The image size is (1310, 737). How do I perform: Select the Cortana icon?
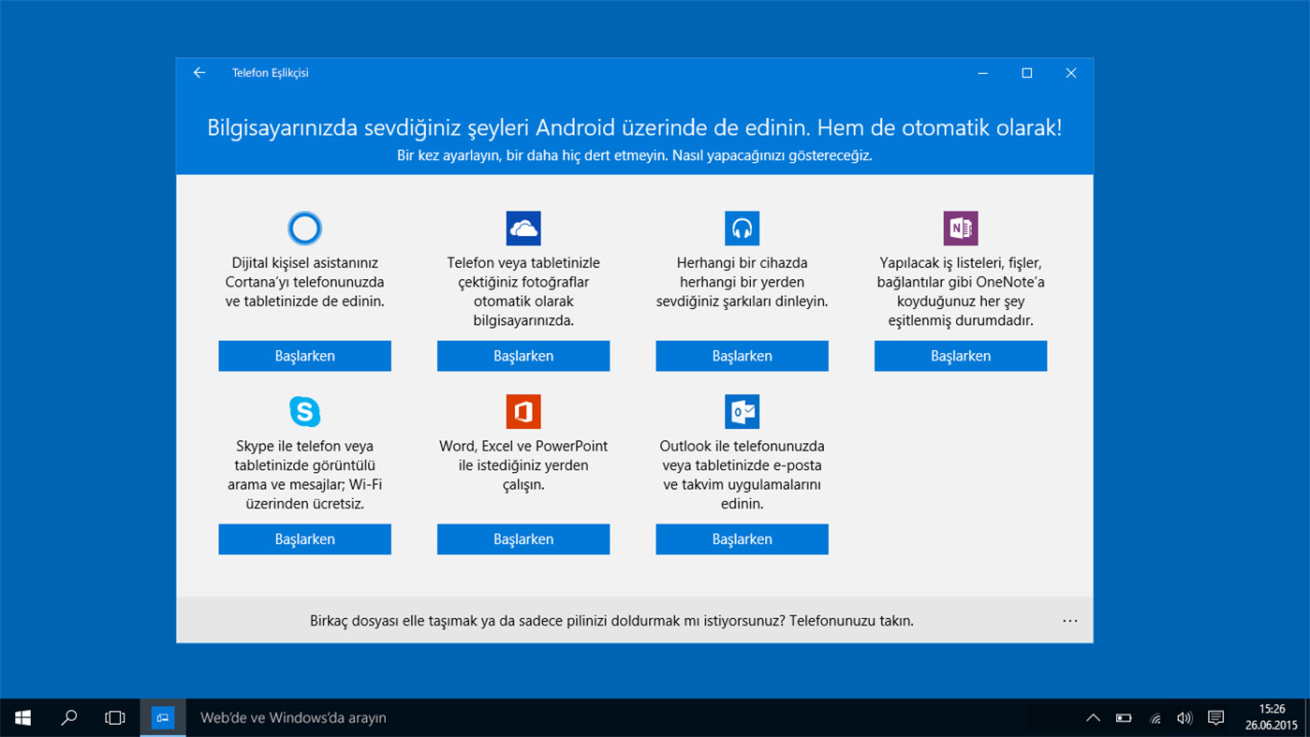click(x=303, y=228)
